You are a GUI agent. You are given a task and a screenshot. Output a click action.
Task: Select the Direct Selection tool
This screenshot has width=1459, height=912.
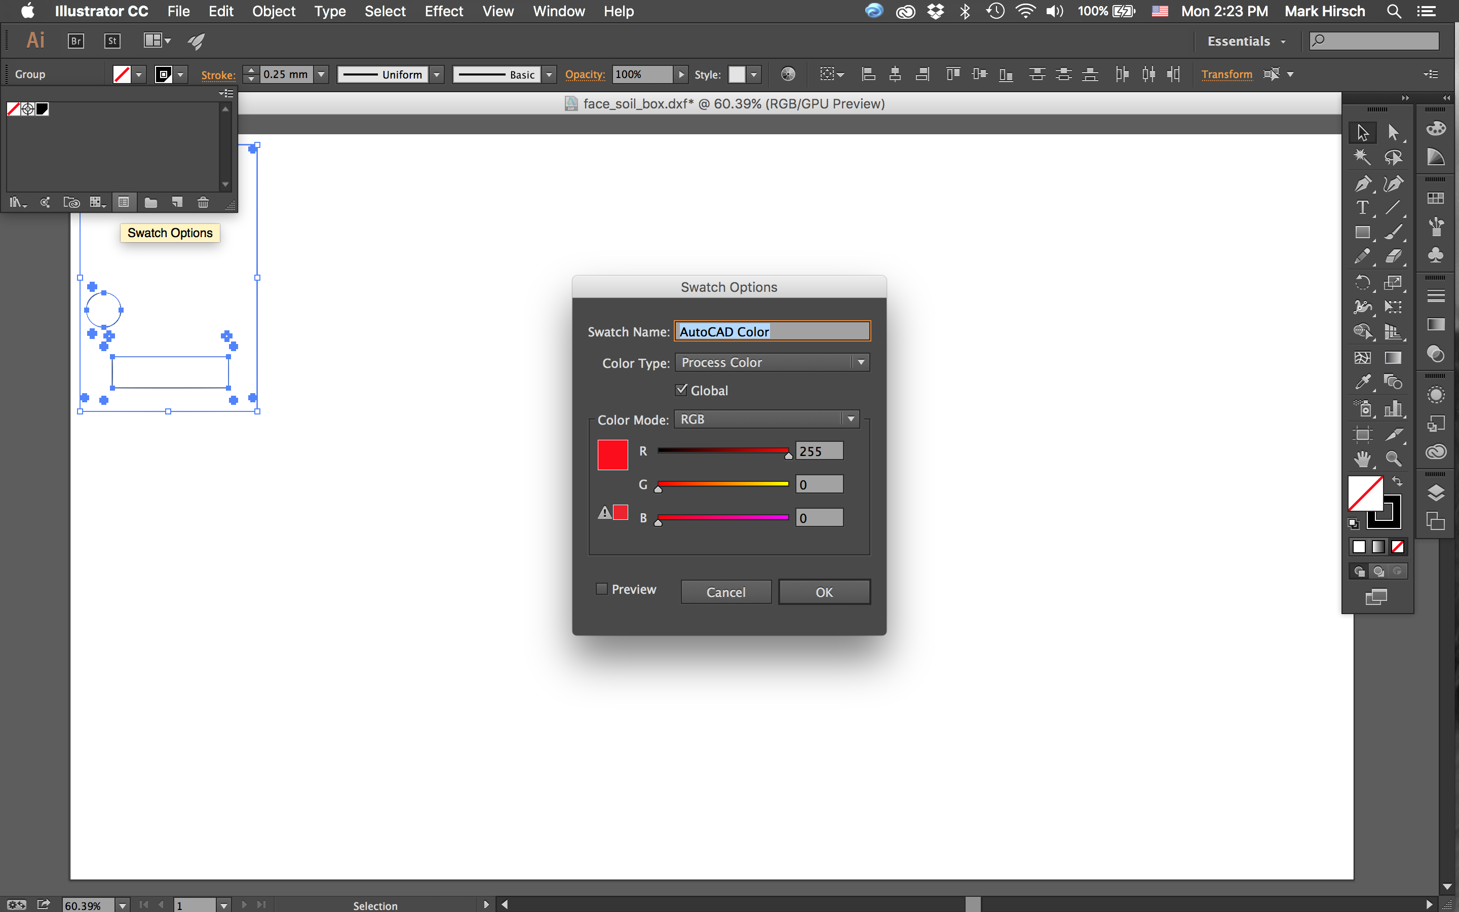1392,130
